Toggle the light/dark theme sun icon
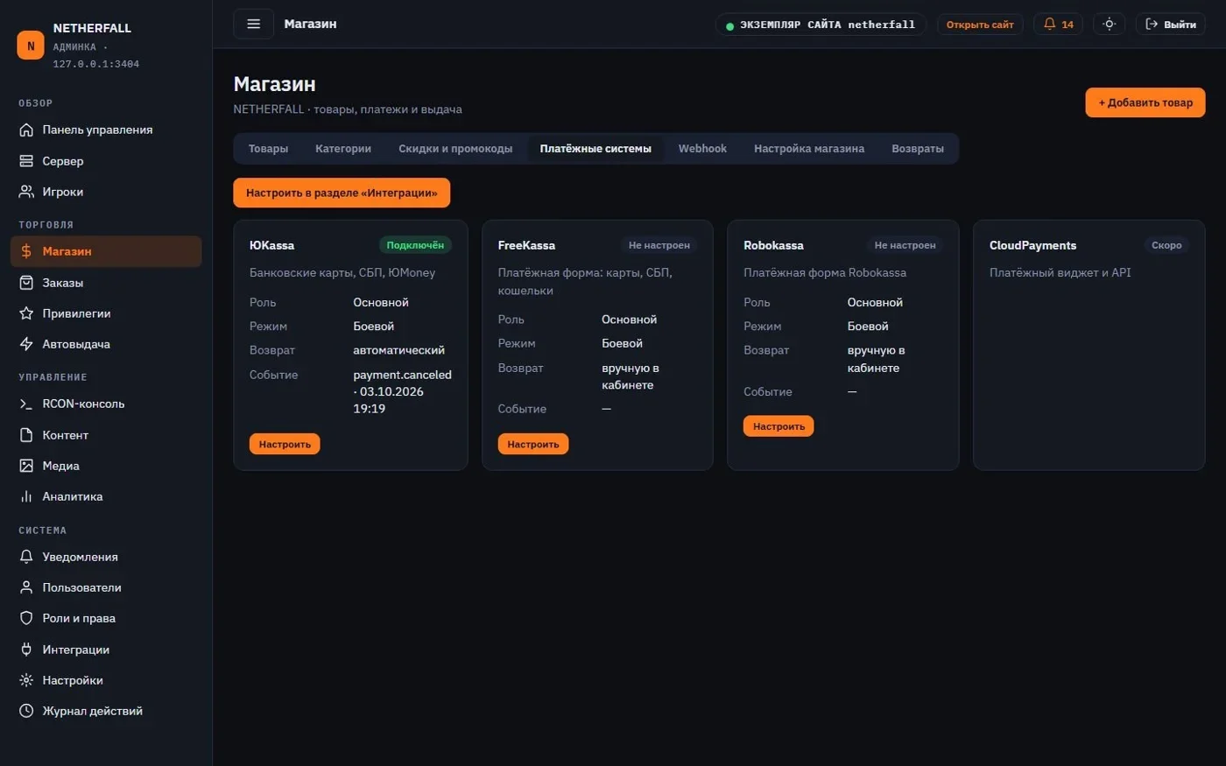 (1109, 25)
